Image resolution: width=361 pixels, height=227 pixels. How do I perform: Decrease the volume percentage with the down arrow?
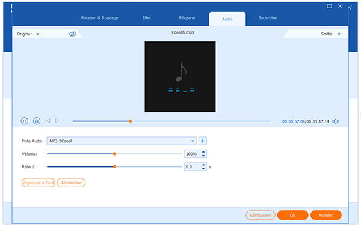203,156
